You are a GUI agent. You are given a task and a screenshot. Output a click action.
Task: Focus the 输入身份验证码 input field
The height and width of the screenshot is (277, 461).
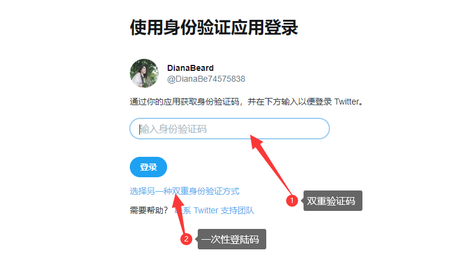tap(230, 129)
